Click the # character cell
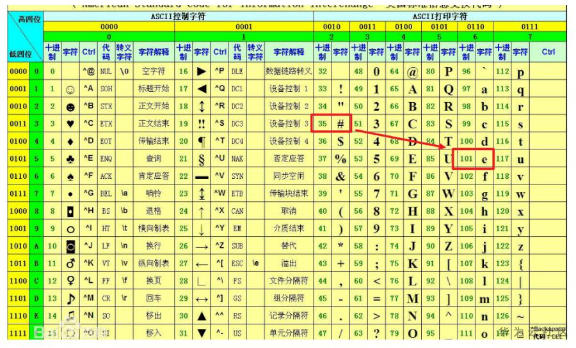576x348 pixels. [340, 124]
